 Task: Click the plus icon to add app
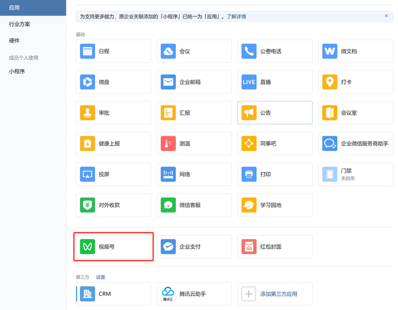pyautogui.click(x=249, y=294)
